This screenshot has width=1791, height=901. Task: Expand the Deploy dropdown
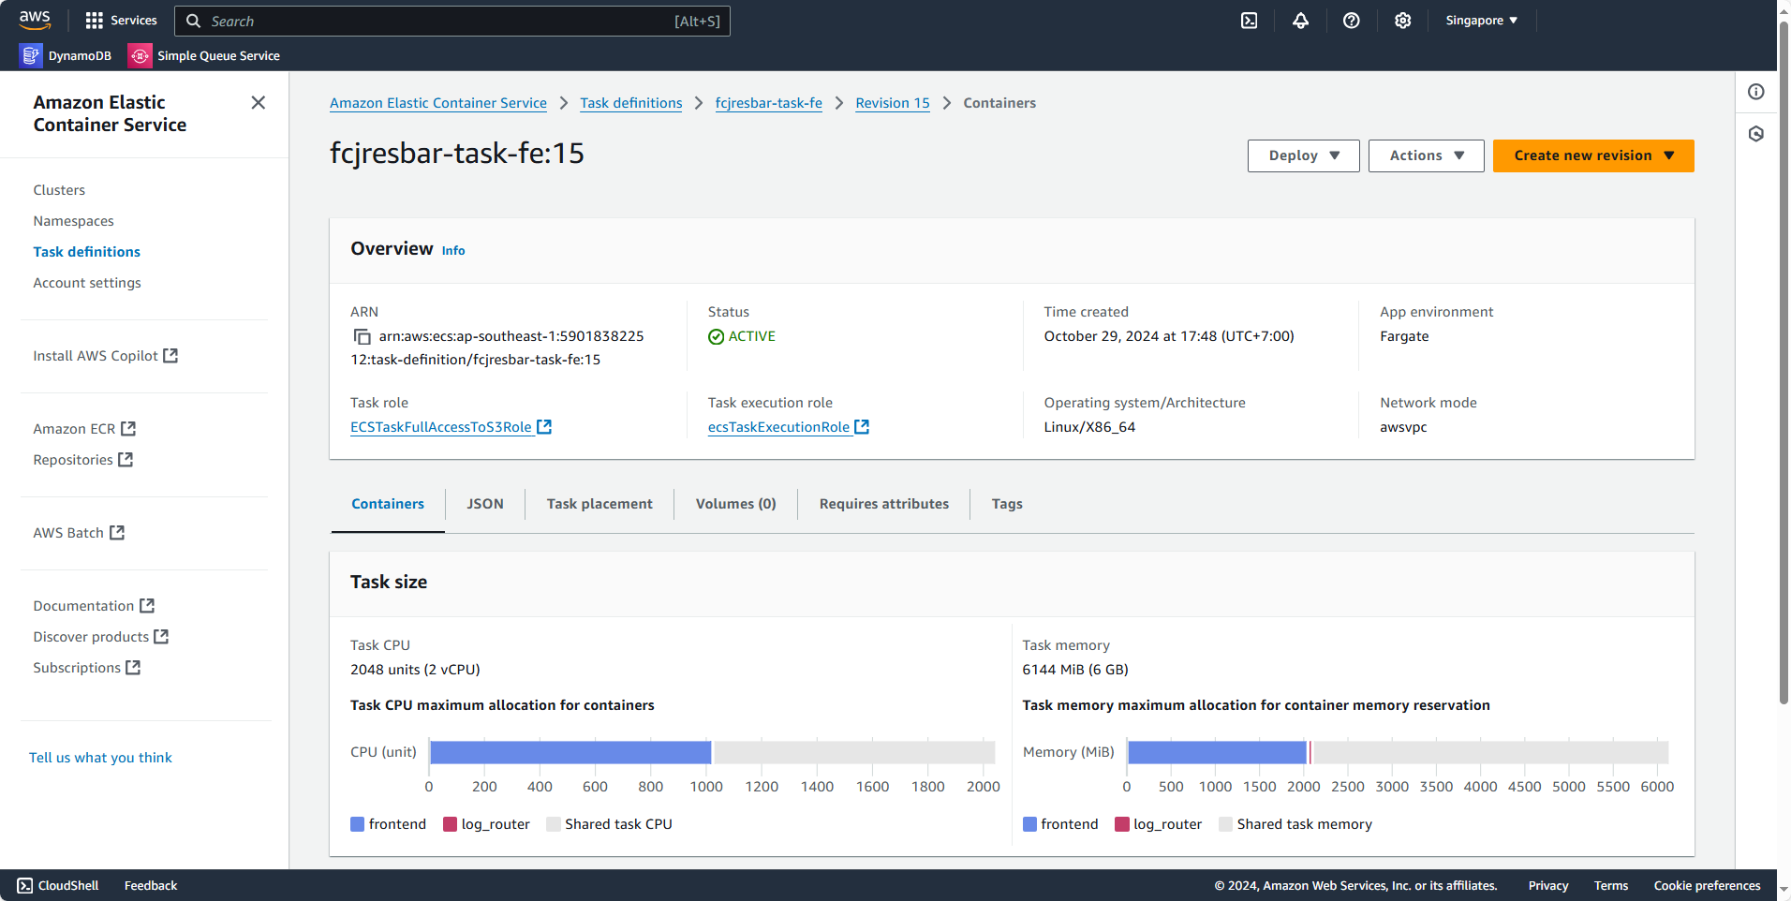click(1303, 155)
